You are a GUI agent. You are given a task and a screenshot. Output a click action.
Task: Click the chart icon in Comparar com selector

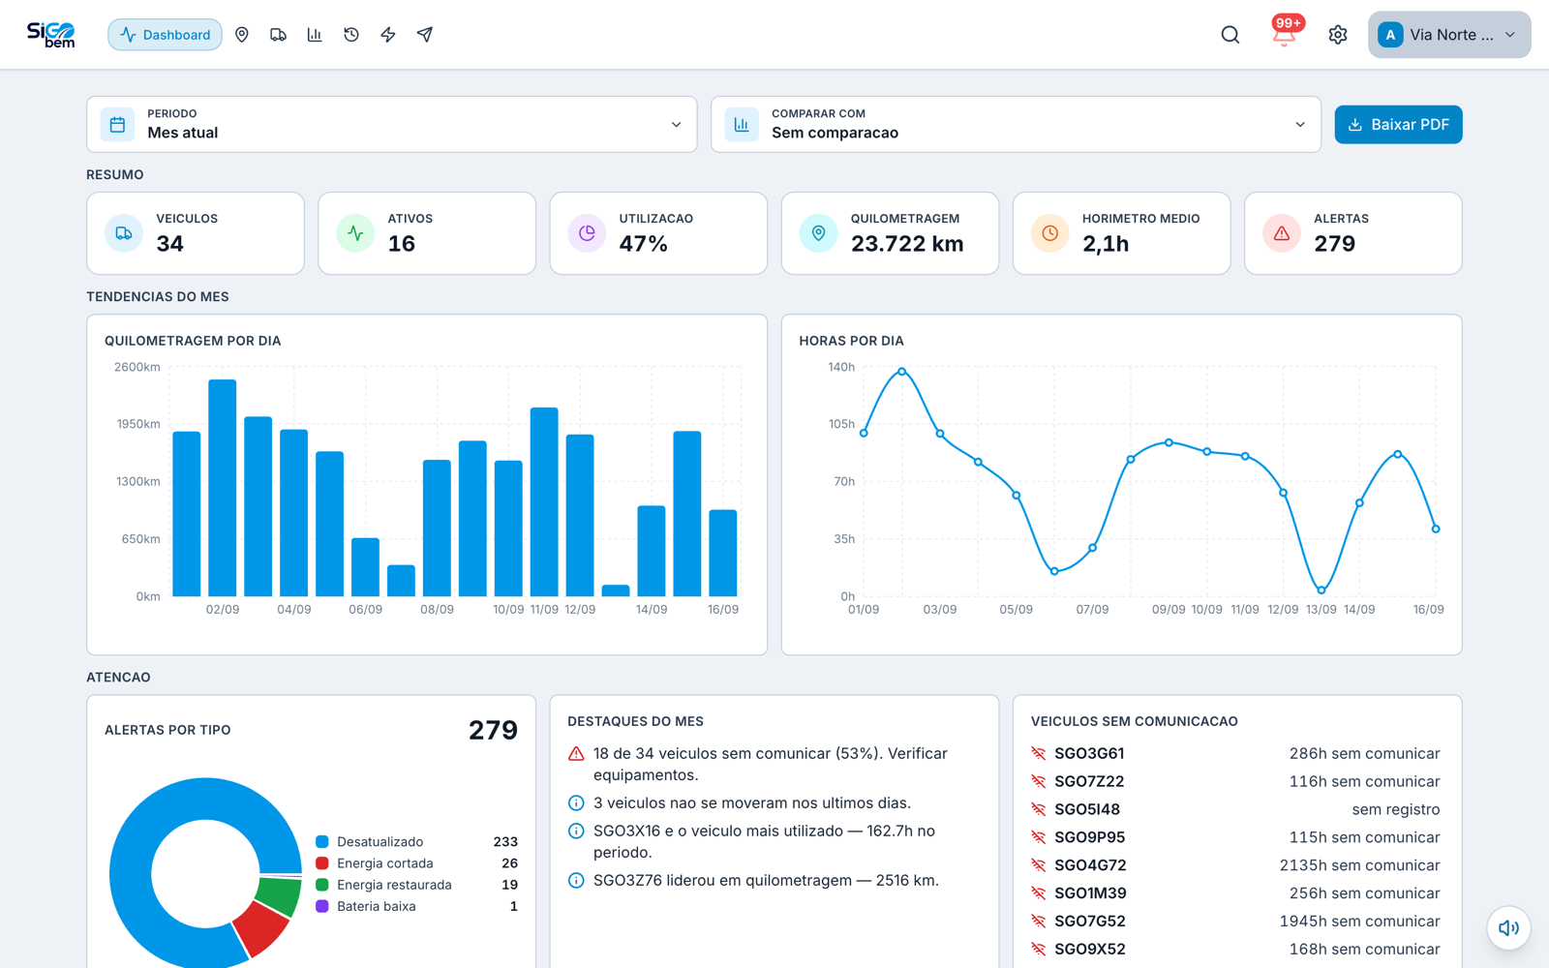coord(742,124)
